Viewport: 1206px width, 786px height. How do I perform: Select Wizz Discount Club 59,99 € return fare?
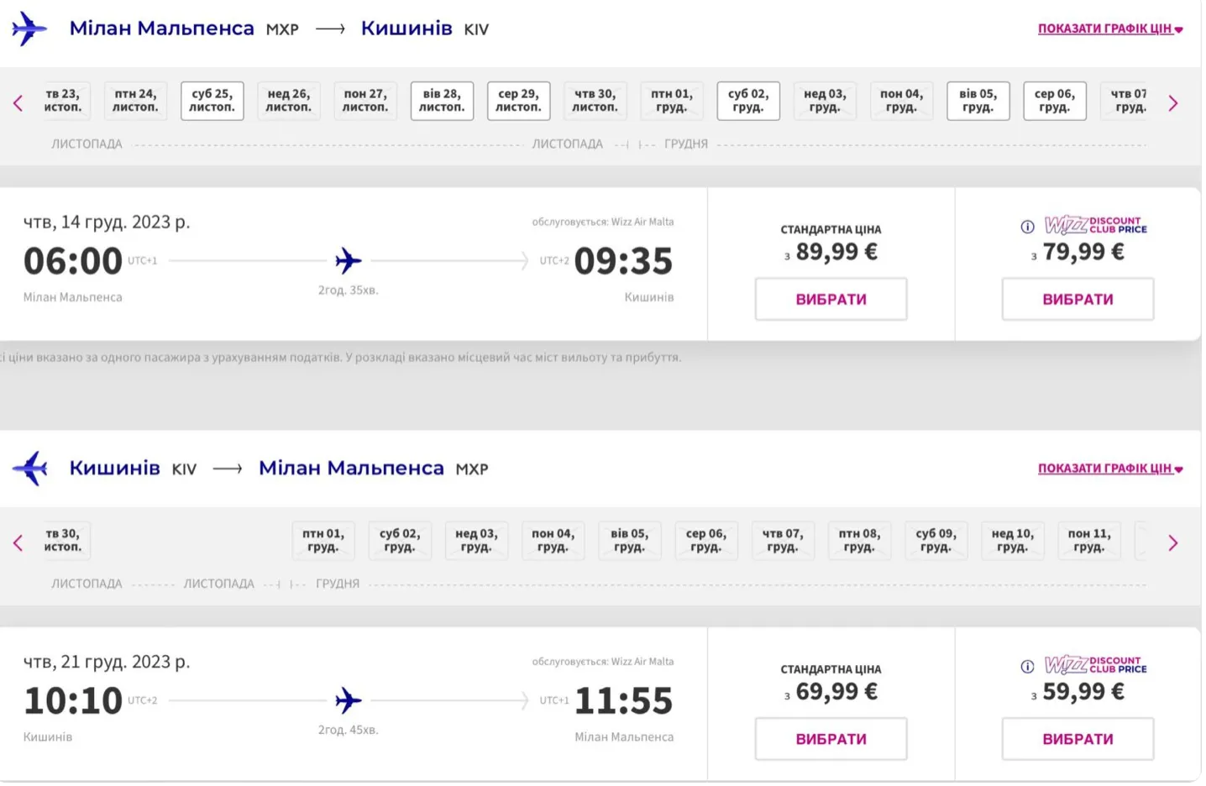pos(1078,739)
